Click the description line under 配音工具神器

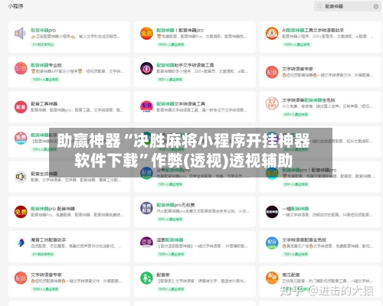click(x=77, y=110)
